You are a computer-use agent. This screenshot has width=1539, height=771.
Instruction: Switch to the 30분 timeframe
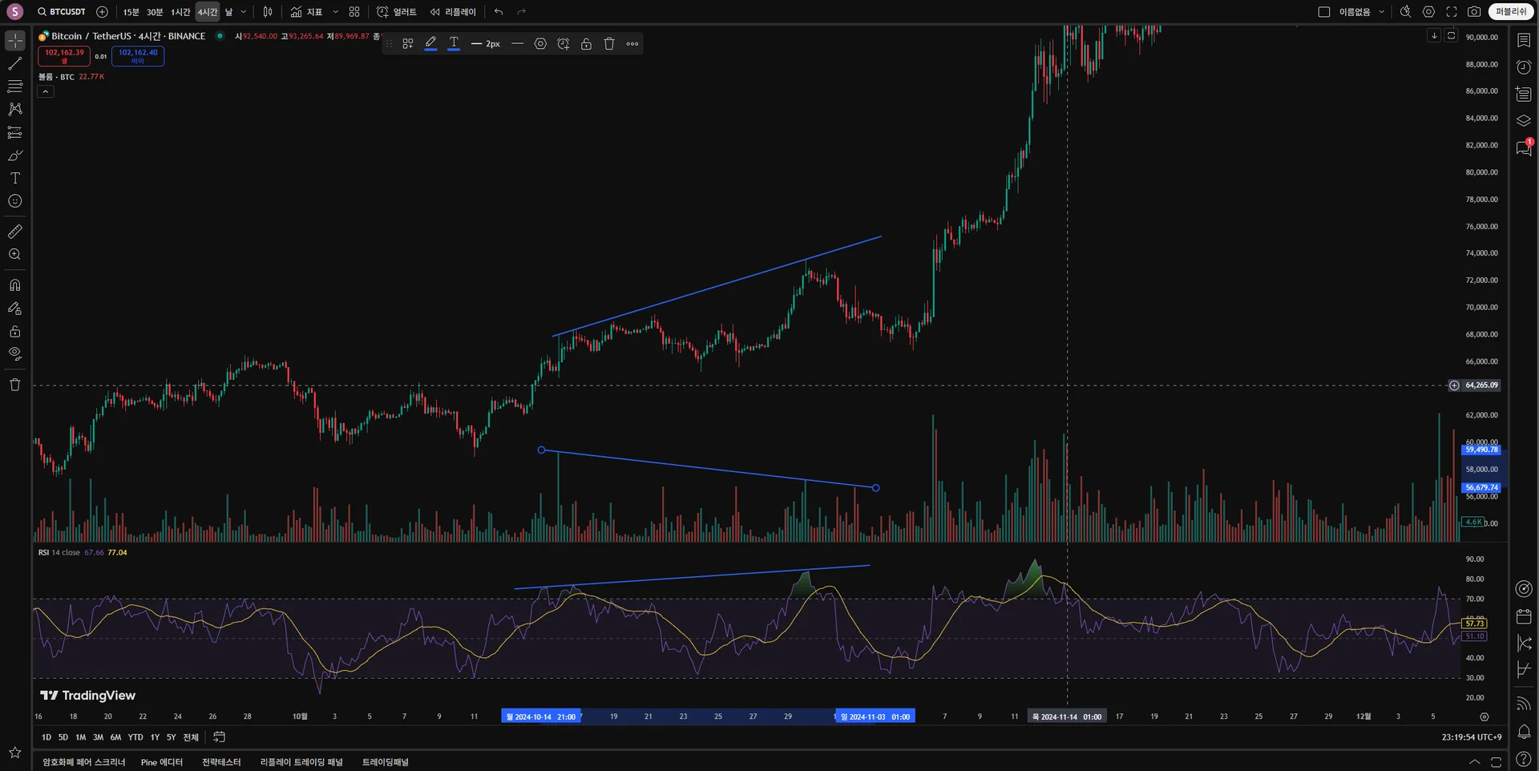click(x=155, y=12)
